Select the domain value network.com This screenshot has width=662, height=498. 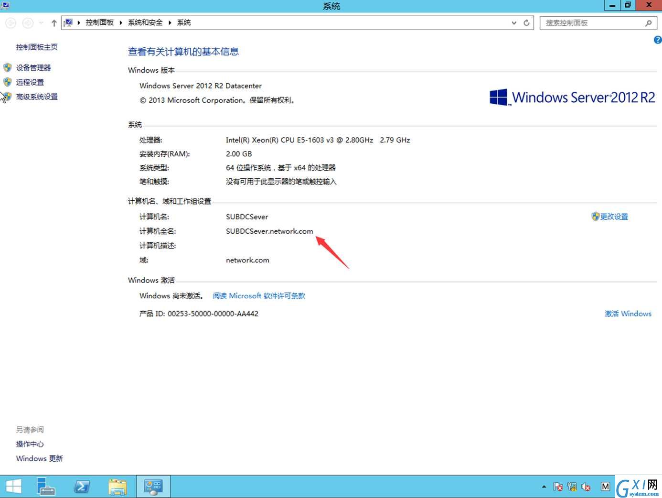[x=247, y=260]
